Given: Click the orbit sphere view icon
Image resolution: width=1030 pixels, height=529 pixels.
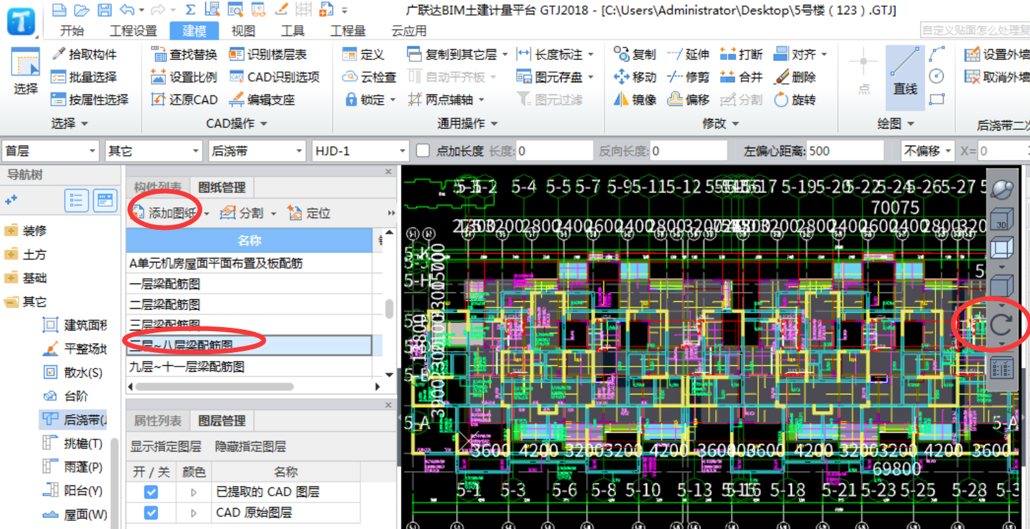Looking at the screenshot, I should [x=1001, y=189].
